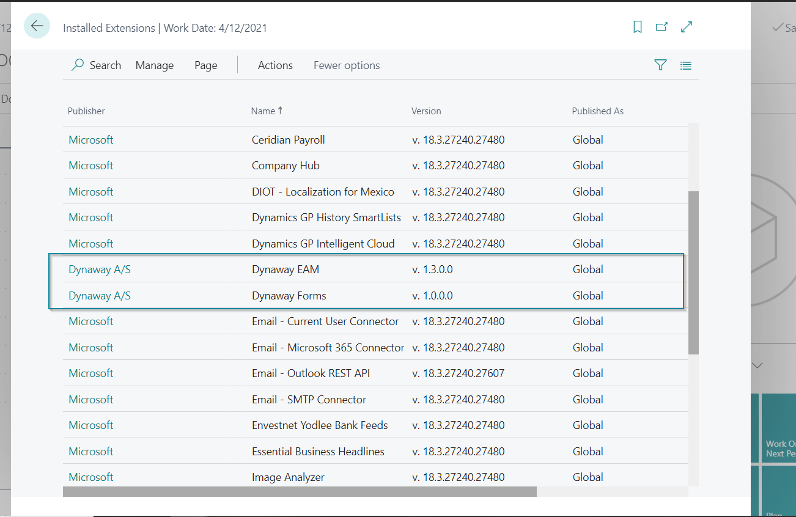Click Fewer options

347,65
